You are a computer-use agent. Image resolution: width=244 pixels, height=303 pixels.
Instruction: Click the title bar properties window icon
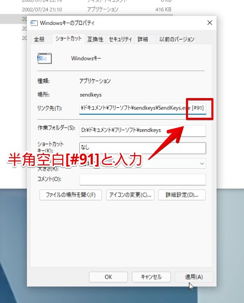tap(34, 23)
